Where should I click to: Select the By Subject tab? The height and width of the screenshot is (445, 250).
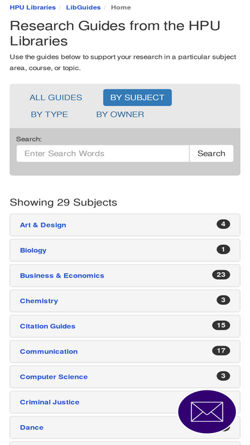click(137, 97)
